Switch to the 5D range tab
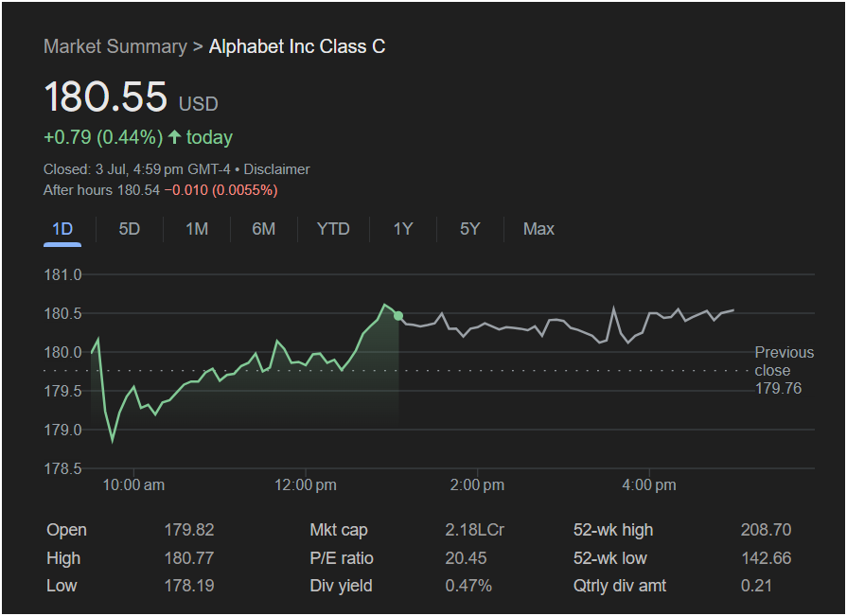Image resolution: width=847 pixels, height=616 pixels. tap(129, 229)
